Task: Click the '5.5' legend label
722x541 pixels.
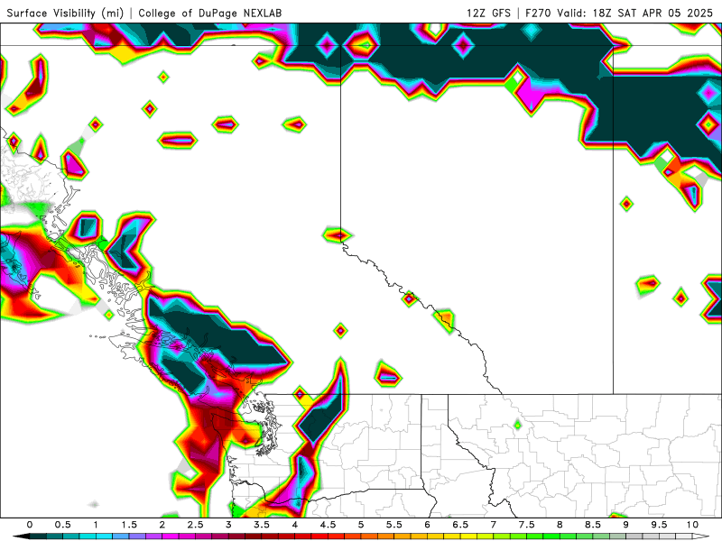Action: tap(394, 525)
